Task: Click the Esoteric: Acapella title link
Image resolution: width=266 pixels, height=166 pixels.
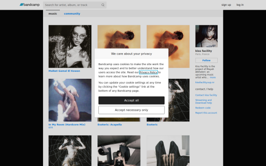Action: [110, 124]
